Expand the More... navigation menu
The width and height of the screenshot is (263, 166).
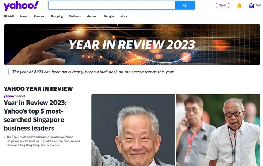125,16
